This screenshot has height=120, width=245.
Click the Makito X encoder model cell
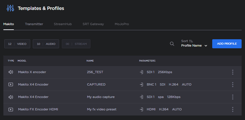32,72
